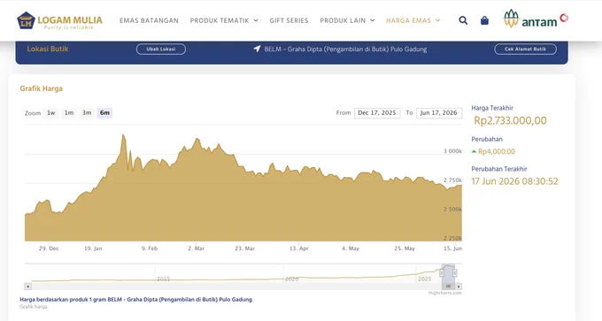Set chart zoom to 1w
Image resolution: width=602 pixels, height=321 pixels.
pos(51,113)
